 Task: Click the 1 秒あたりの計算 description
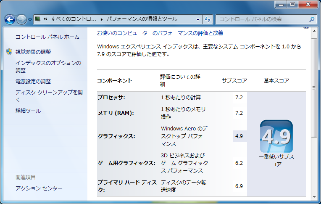click(181, 98)
